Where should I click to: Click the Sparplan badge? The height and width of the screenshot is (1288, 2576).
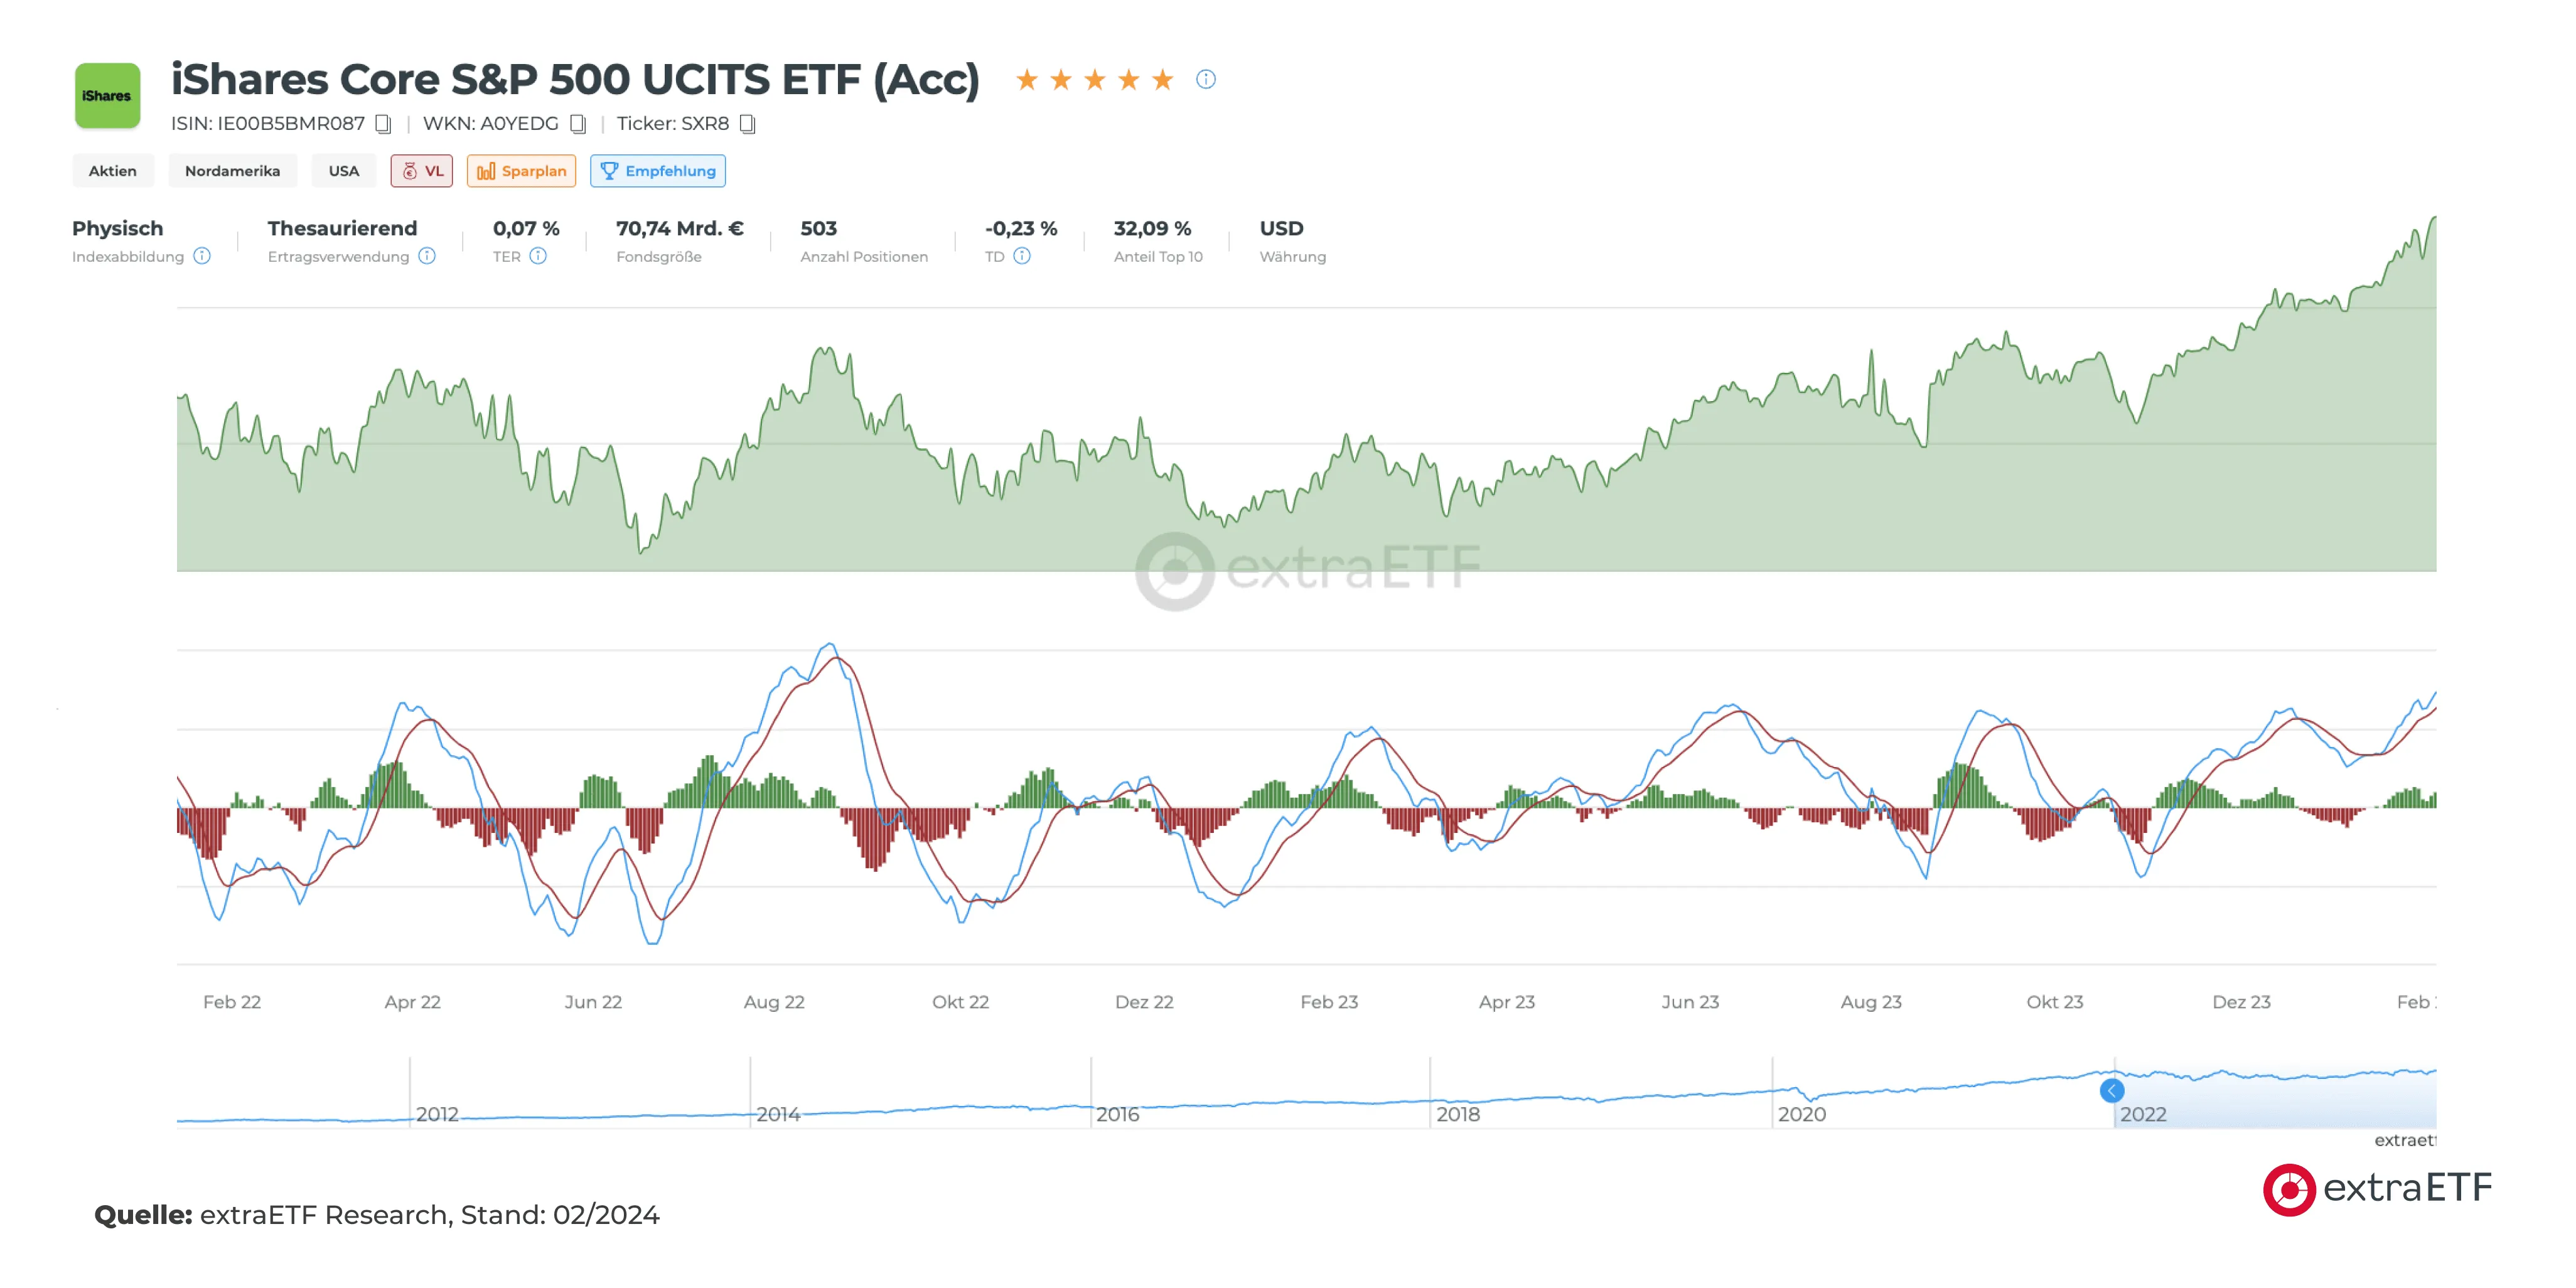(x=522, y=171)
